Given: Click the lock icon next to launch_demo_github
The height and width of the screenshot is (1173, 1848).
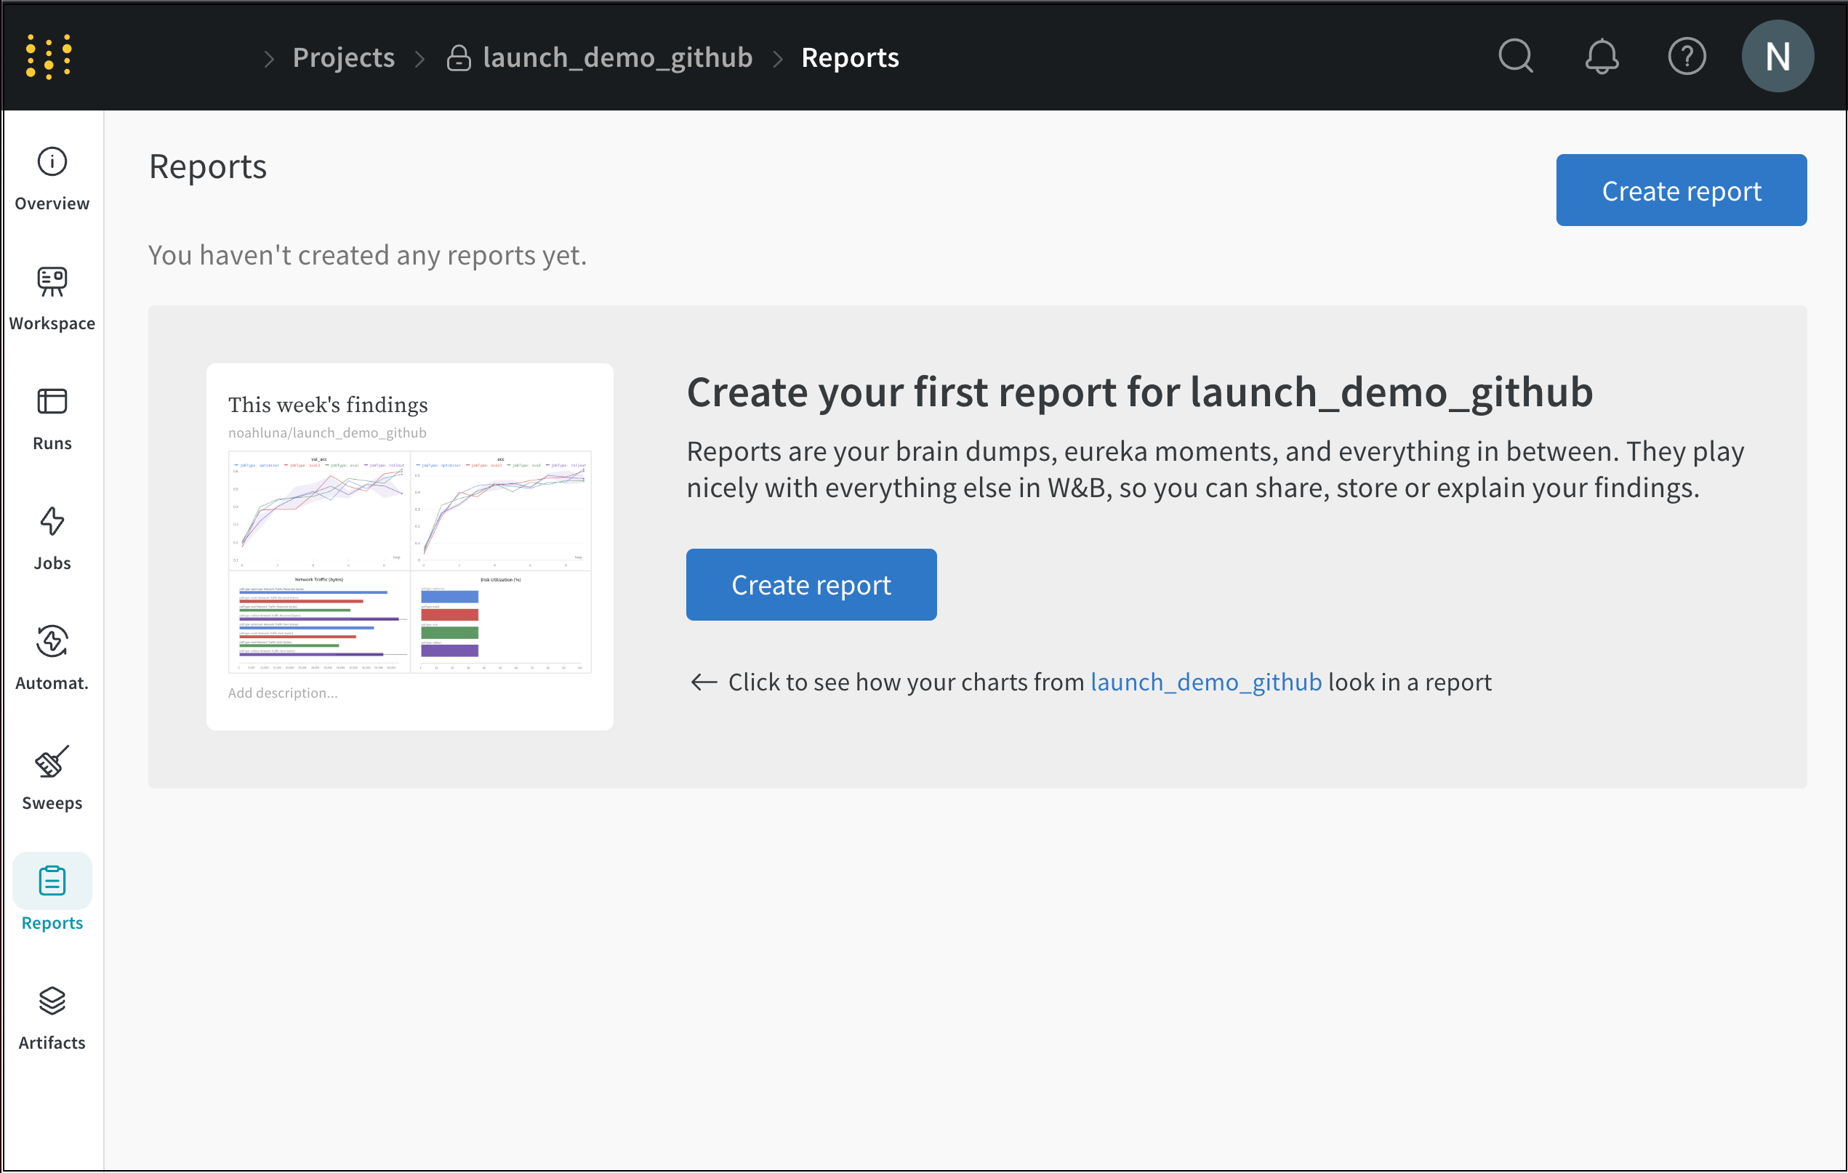Looking at the screenshot, I should tap(458, 57).
